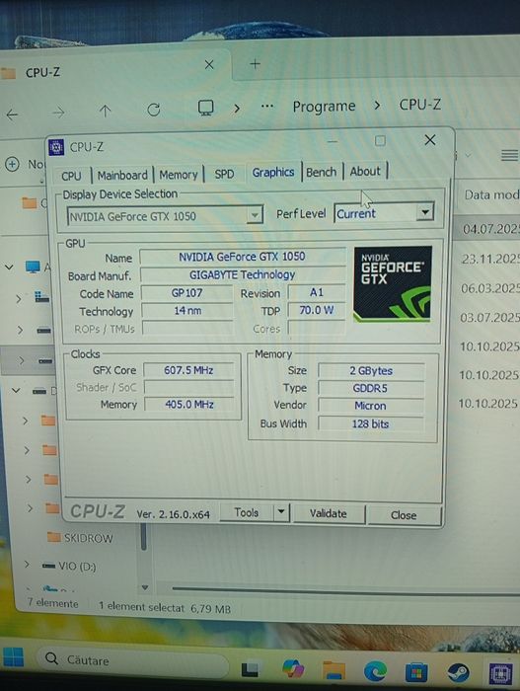
Task: Go back in File Explorer
Action: [13, 115]
